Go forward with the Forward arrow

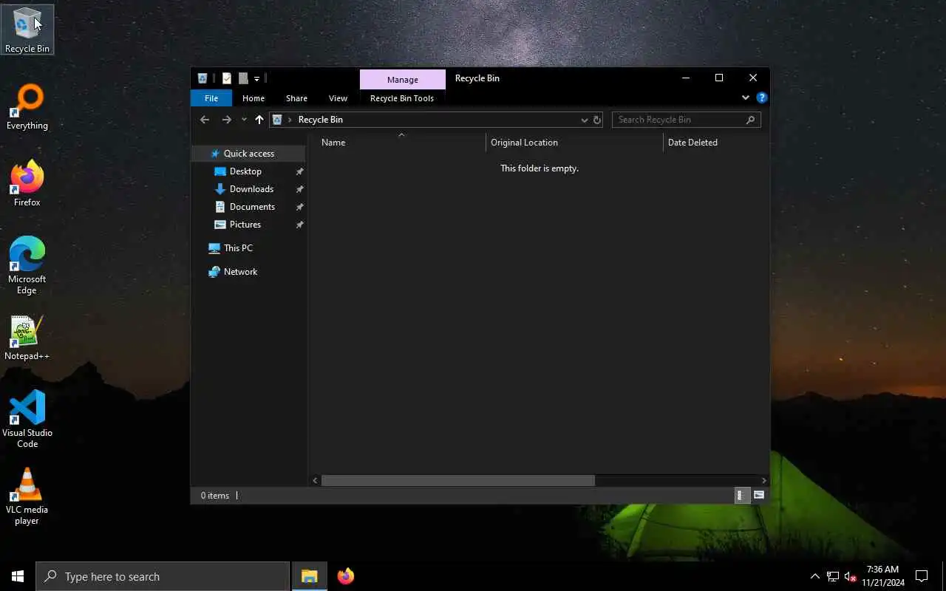click(227, 120)
